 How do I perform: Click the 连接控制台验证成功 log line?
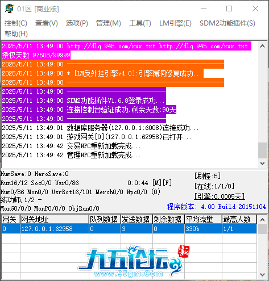pos(89,110)
